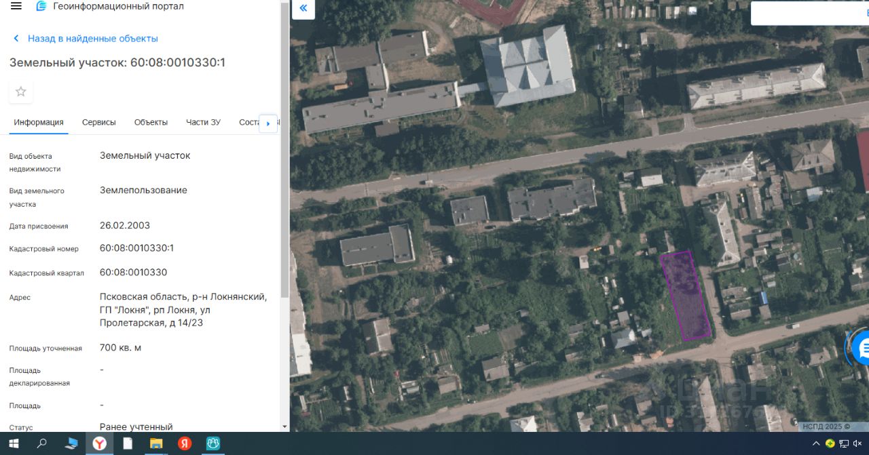
Task: Click the scrollbar's down arrow in the info panel
Action: click(x=285, y=427)
